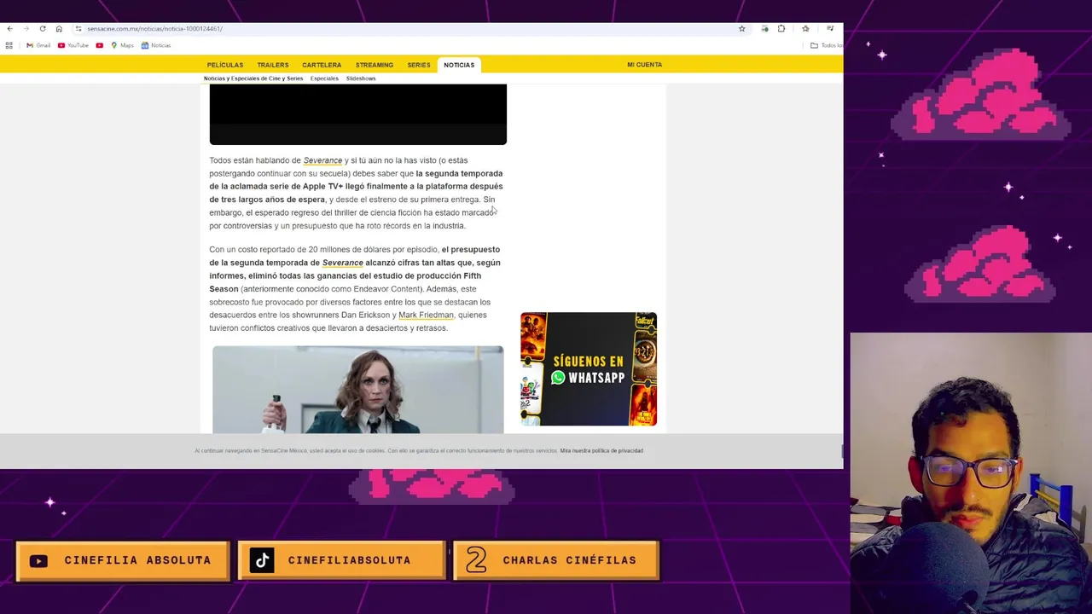The height and width of the screenshot is (614, 1092).
Task: Click the browser forward arrow
Action: [x=26, y=28]
